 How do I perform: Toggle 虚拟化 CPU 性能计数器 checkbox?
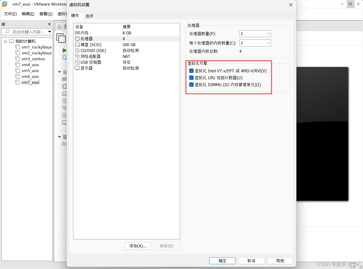point(191,78)
